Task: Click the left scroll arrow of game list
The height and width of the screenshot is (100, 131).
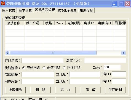Action: [7, 53]
